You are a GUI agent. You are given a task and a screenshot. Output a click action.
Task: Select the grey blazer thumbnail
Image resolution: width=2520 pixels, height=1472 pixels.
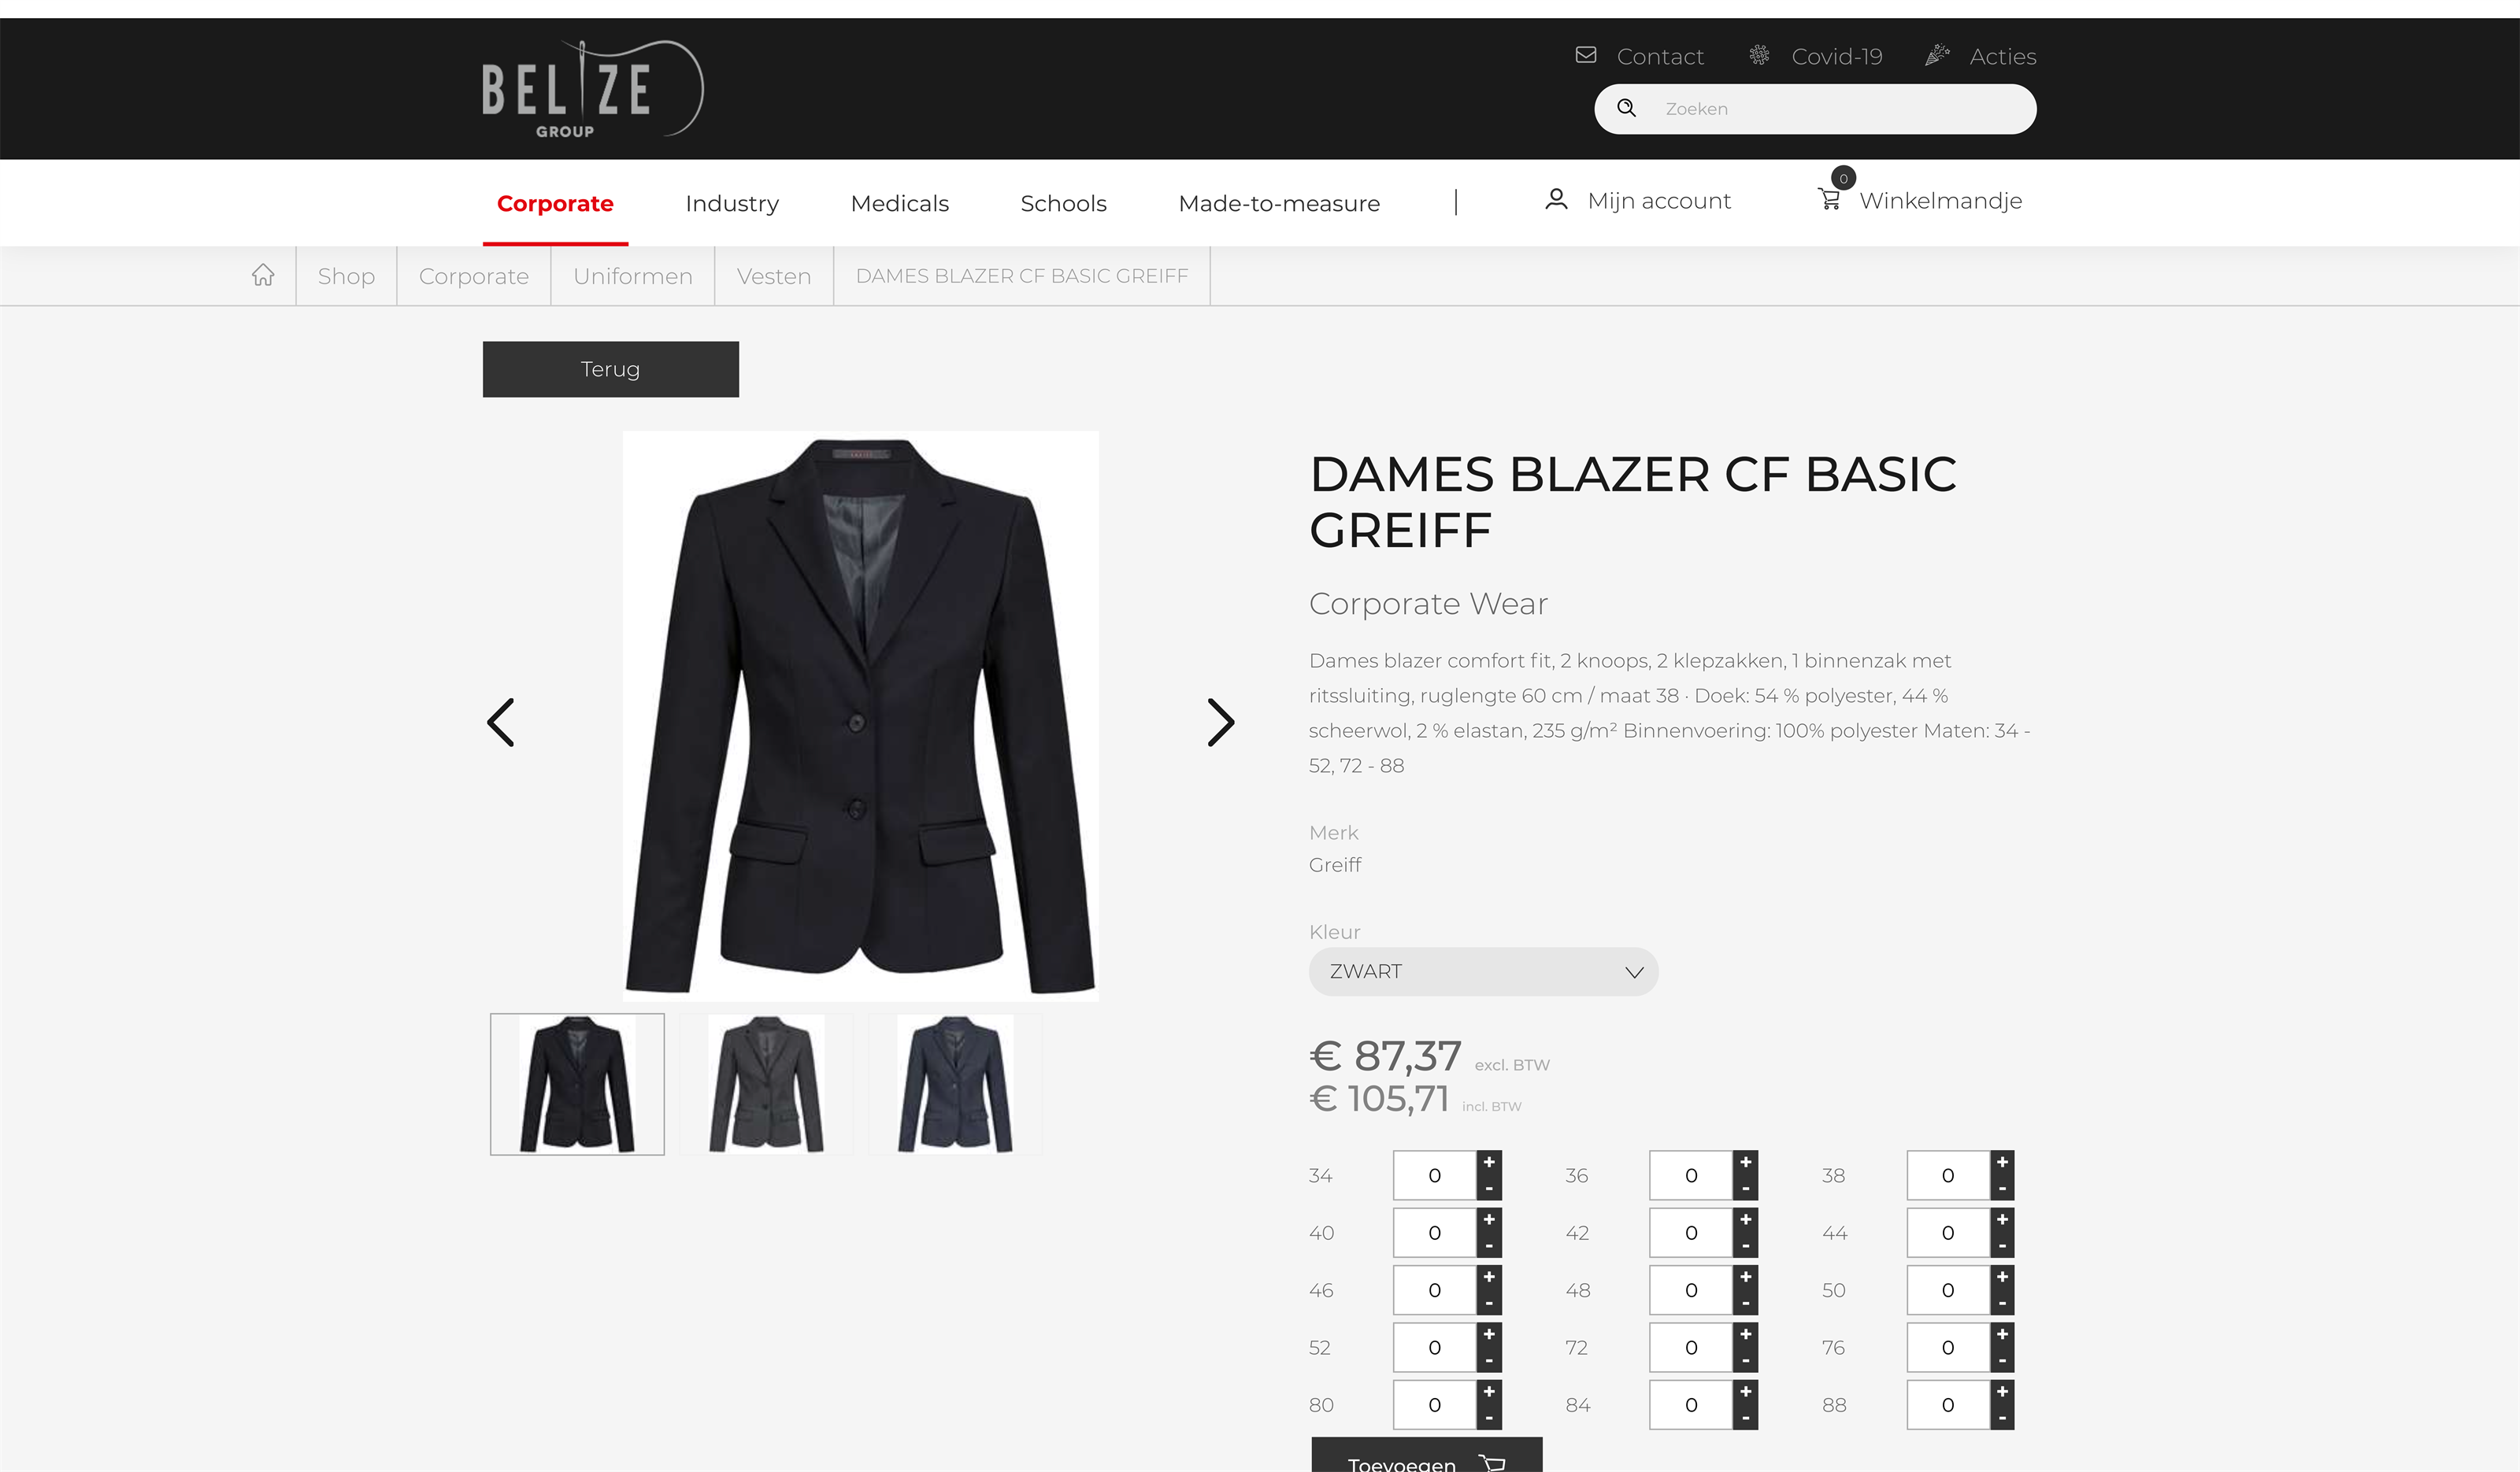[766, 1084]
